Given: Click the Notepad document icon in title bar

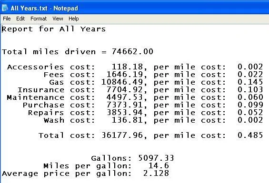Looking at the screenshot, I should pos(5,8).
